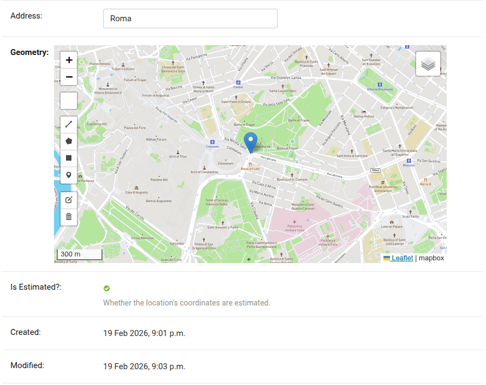The height and width of the screenshot is (385, 486).
Task: Open the map layers switcher
Action: click(x=428, y=63)
